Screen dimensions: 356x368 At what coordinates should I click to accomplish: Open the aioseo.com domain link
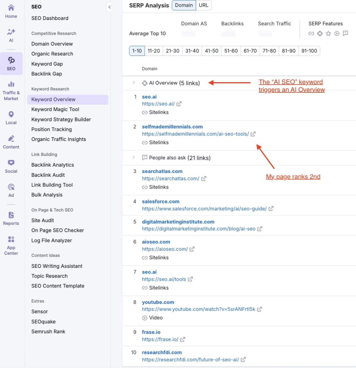click(156, 242)
